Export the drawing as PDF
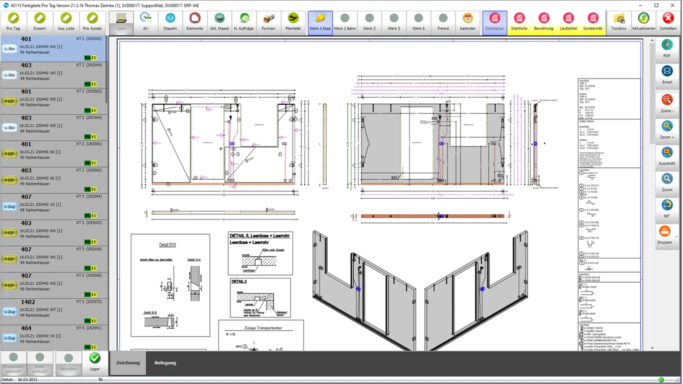The width and height of the screenshot is (683, 384). (666, 50)
